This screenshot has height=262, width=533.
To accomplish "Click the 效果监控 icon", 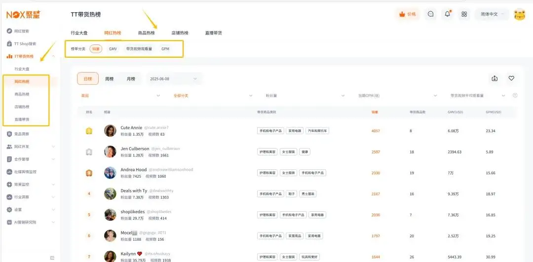I will pos(9,185).
